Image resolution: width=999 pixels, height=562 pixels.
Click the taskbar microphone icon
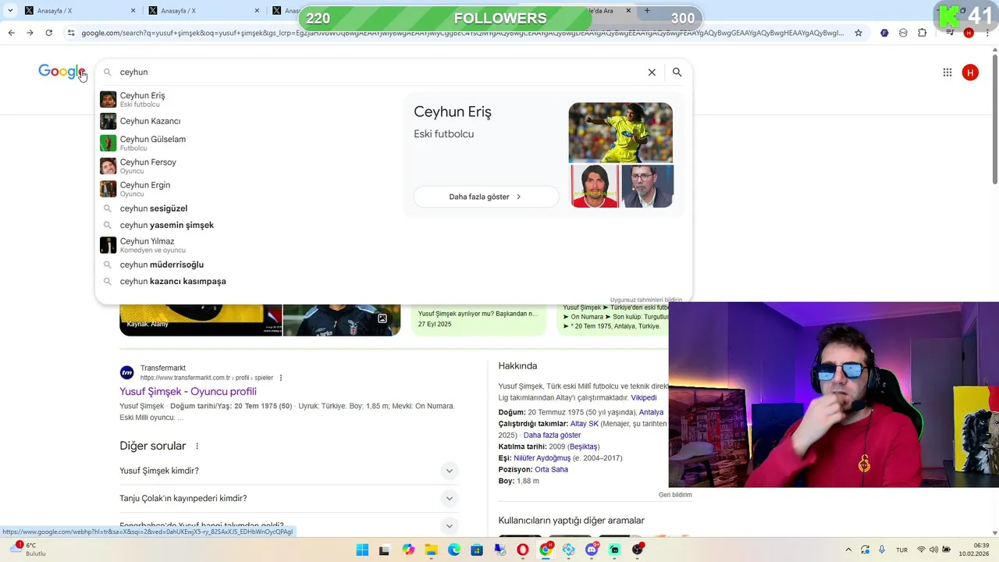pos(882,550)
